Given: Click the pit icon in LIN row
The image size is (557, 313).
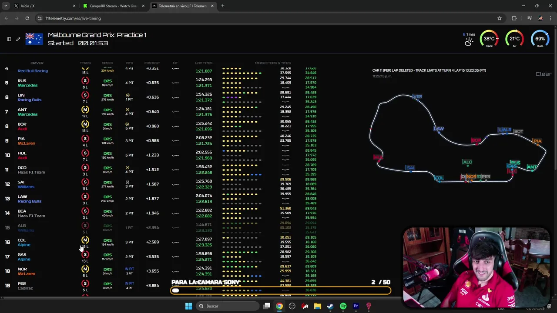Looking at the screenshot, I should coord(128,95).
